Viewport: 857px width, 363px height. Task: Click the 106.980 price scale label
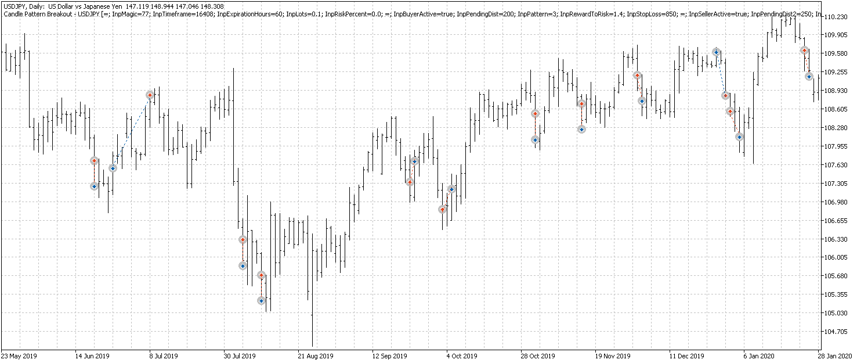coord(836,202)
